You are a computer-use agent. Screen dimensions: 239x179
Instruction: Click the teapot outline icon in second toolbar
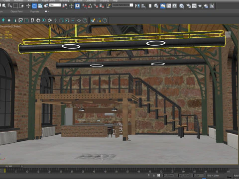(x=79, y=20)
